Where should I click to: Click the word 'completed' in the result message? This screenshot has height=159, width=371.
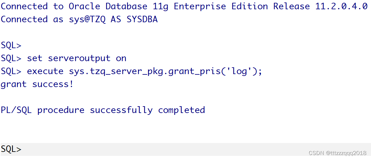[182, 110]
